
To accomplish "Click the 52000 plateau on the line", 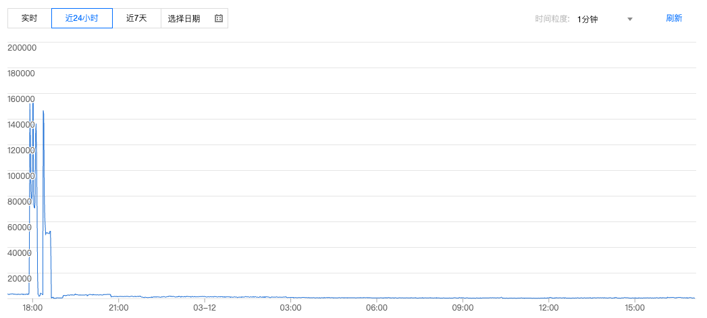I will 48,233.
